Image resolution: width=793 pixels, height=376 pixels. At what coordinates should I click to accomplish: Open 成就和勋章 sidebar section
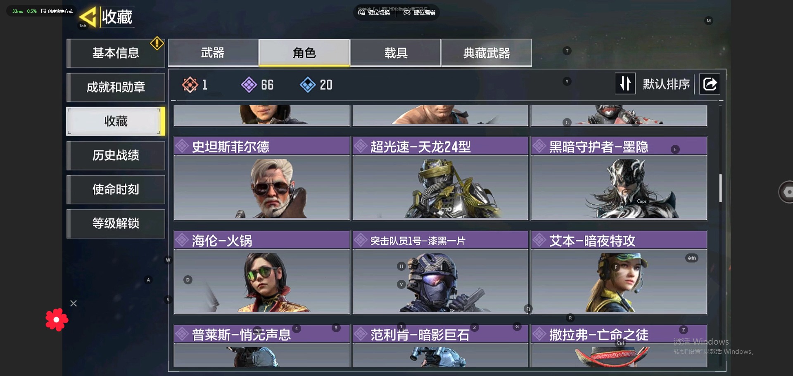116,87
